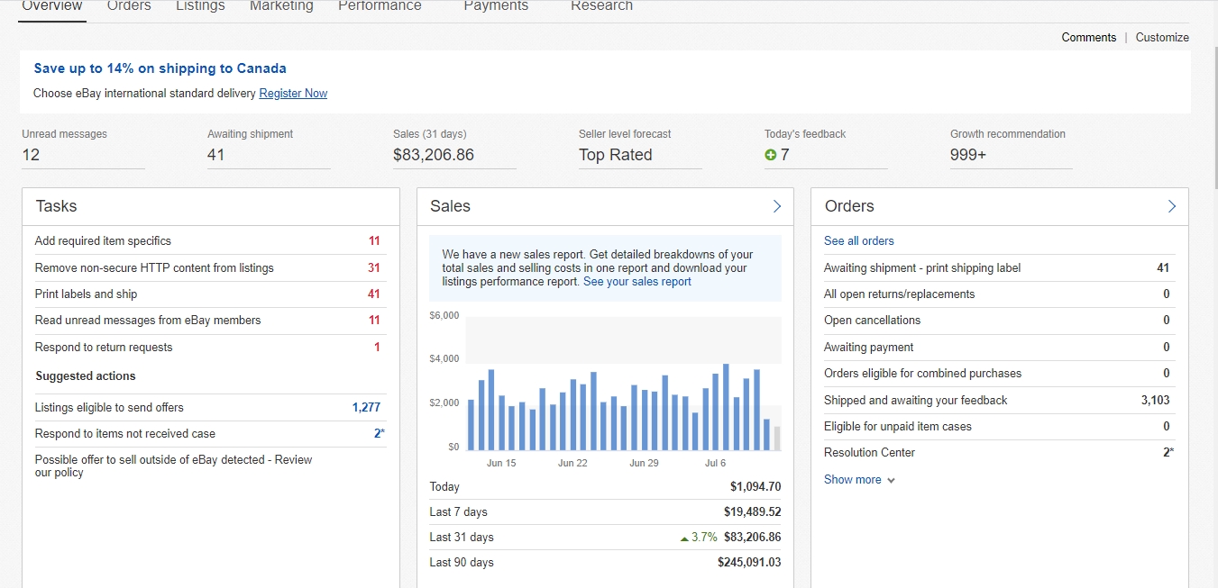Open the Marketing tab
Screen dimensions: 1218x588
[281, 6]
